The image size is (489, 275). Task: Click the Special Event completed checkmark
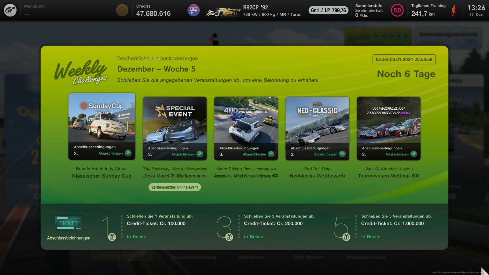(200, 154)
